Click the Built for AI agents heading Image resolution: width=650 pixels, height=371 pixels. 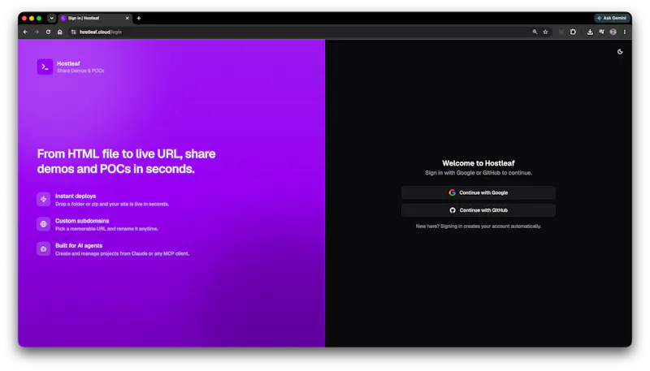coord(79,245)
